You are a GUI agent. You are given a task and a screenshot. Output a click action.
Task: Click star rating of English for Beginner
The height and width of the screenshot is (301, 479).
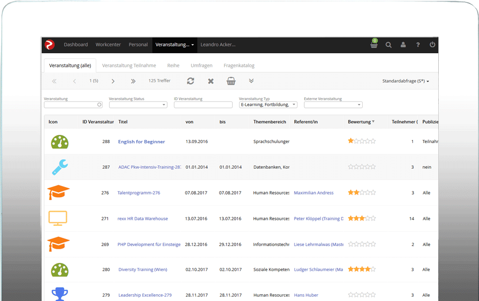click(x=362, y=141)
